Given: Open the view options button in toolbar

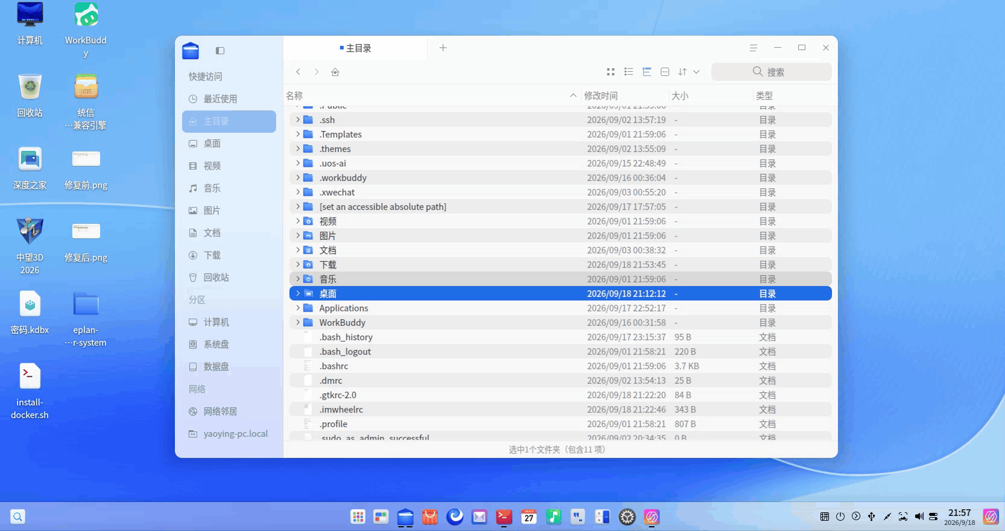Looking at the screenshot, I should (665, 72).
